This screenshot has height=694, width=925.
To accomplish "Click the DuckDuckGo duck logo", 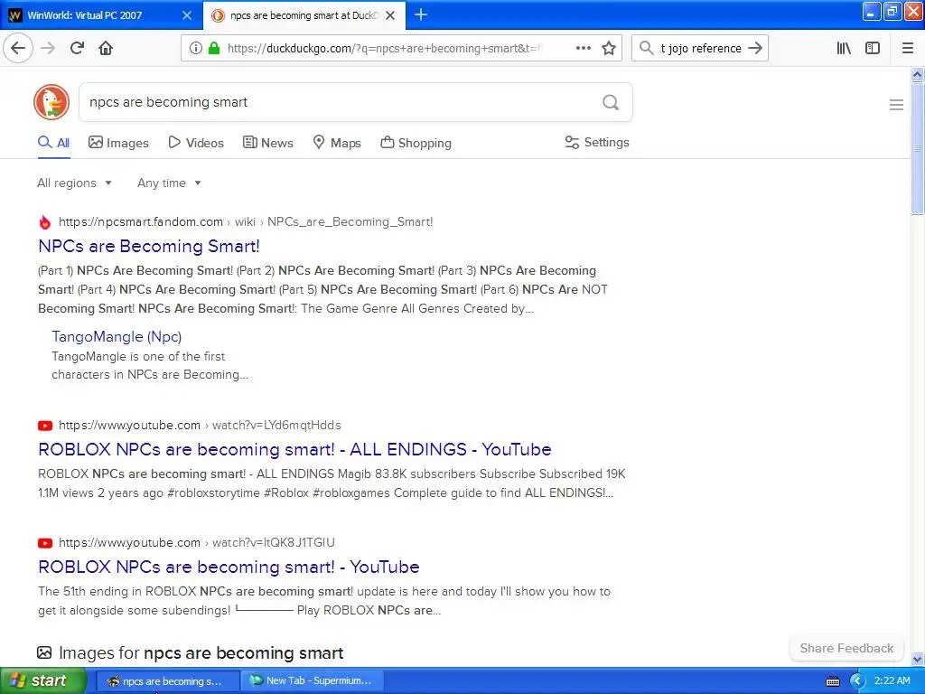I will [51, 102].
